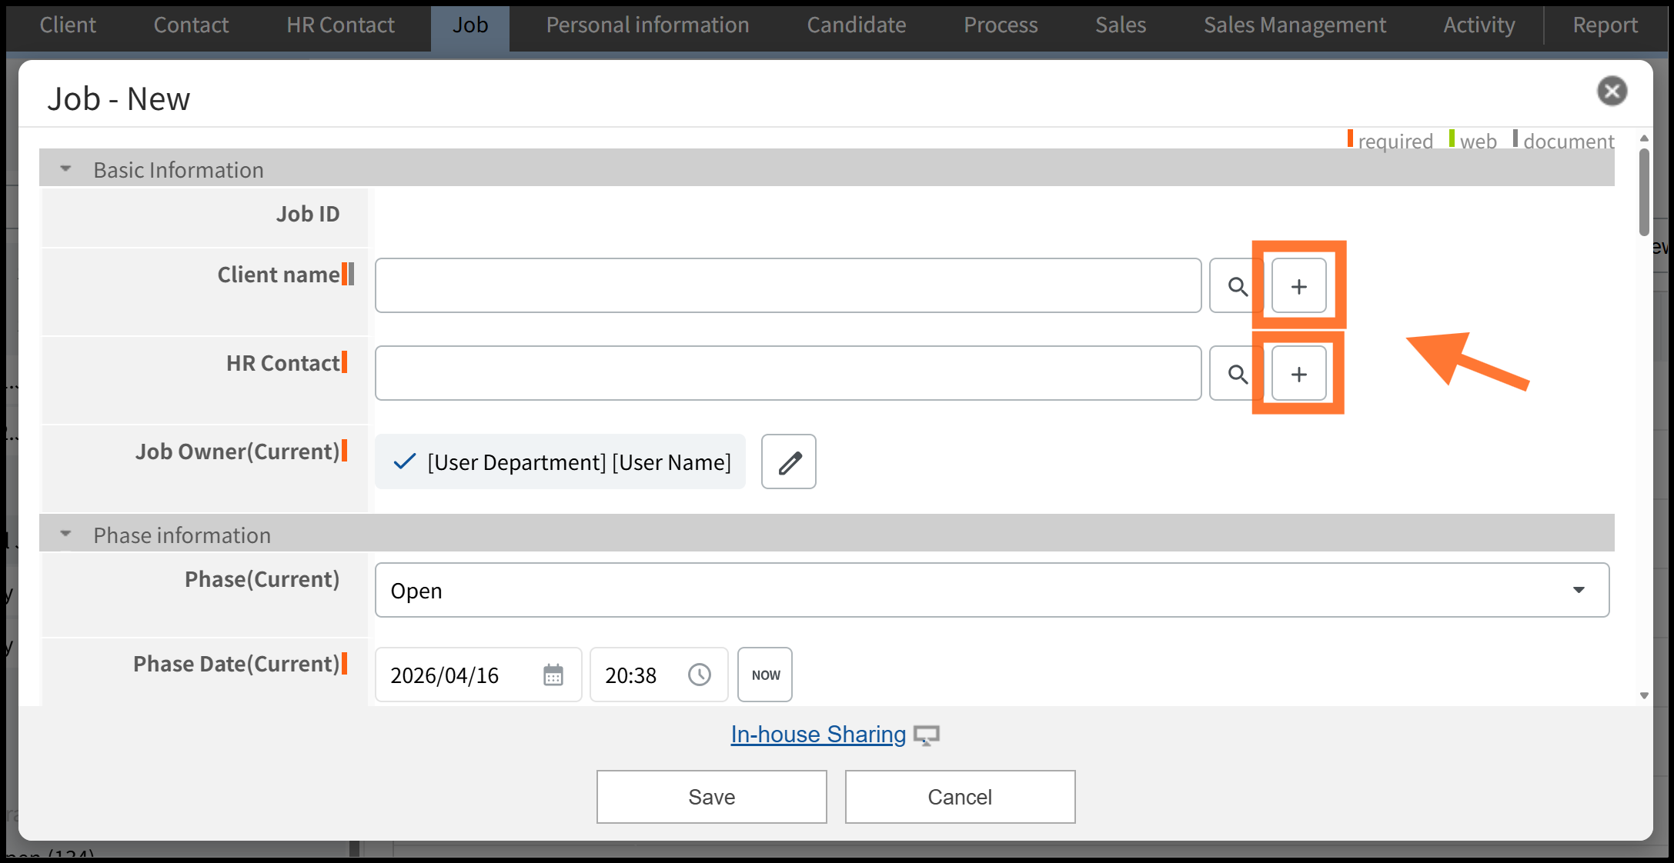Open the In-house Sharing link

coord(818,735)
